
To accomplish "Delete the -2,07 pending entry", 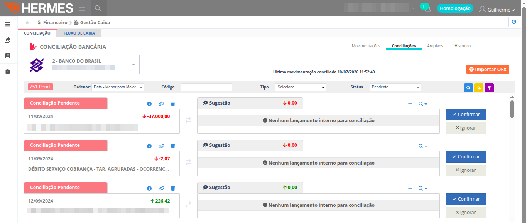I will pyautogui.click(x=173, y=146).
